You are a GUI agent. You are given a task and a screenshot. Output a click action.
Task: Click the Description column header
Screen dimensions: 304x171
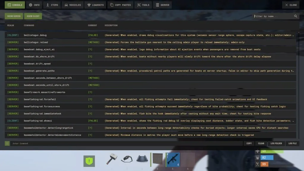tap(111, 26)
